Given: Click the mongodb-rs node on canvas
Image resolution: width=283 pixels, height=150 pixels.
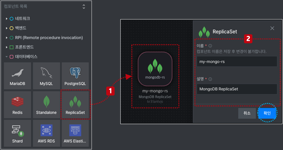Looking at the screenshot, I should tap(155, 69).
